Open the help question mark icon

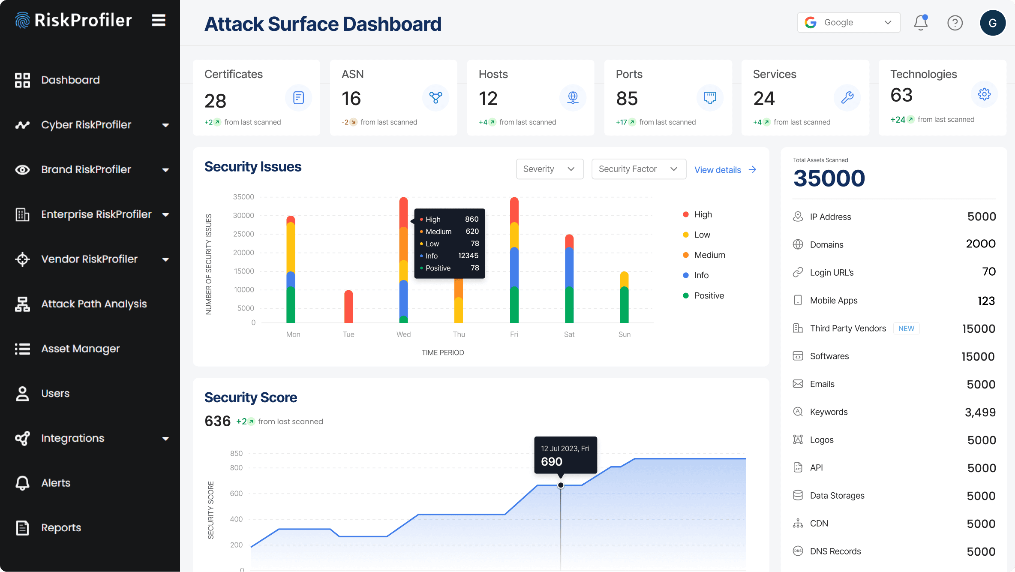coord(955,23)
